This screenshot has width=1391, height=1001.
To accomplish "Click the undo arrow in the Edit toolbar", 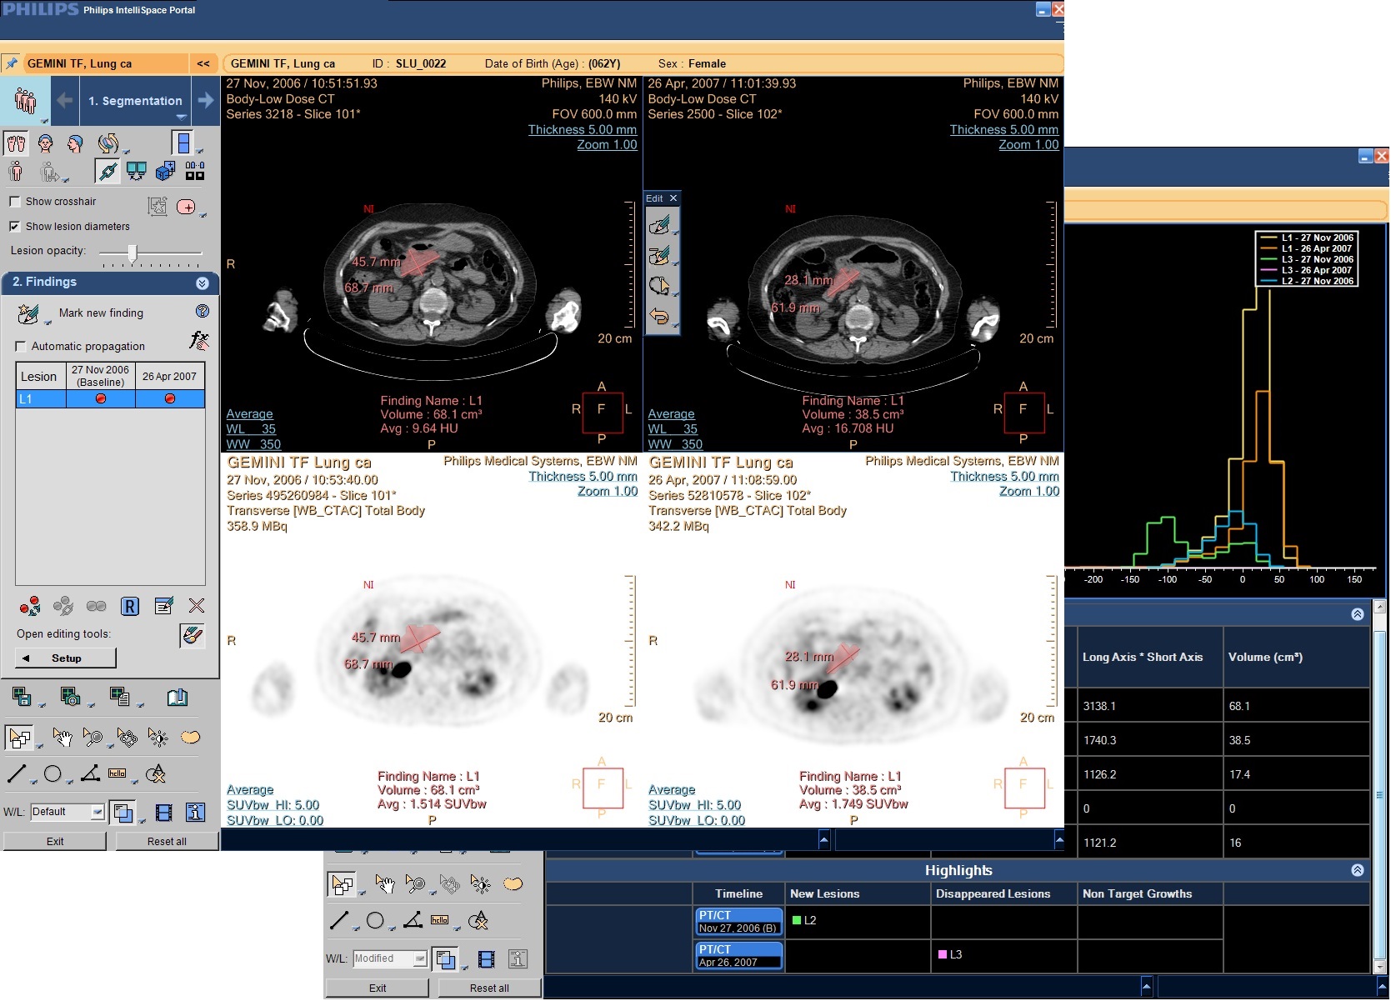I will 659,316.
